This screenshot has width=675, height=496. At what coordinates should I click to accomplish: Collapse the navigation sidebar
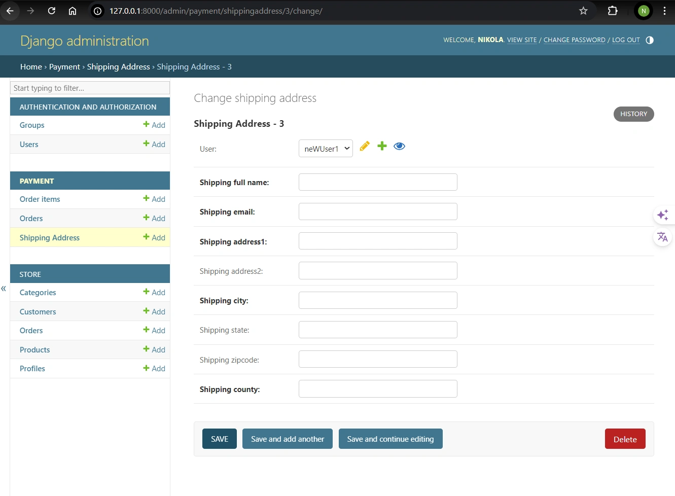tap(4, 289)
